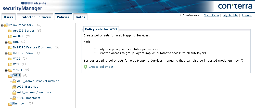Select the WMS tree label

pyautogui.click(x=17, y=75)
